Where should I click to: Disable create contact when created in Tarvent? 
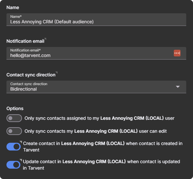pyautogui.click(x=14, y=147)
